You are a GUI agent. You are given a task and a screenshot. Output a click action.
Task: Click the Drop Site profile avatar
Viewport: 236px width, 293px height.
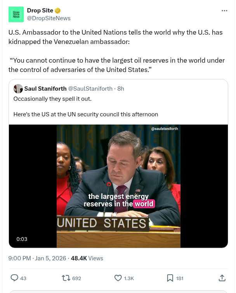(16, 14)
